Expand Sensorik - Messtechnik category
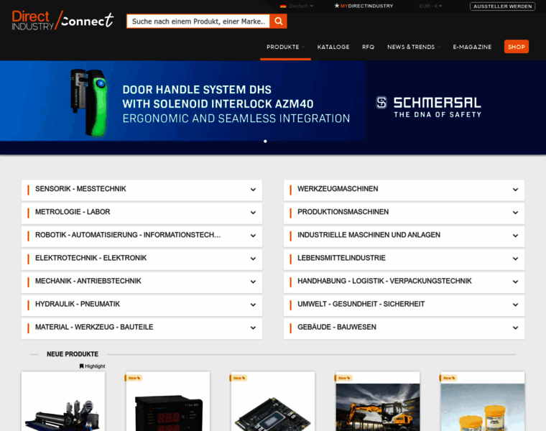 point(142,190)
